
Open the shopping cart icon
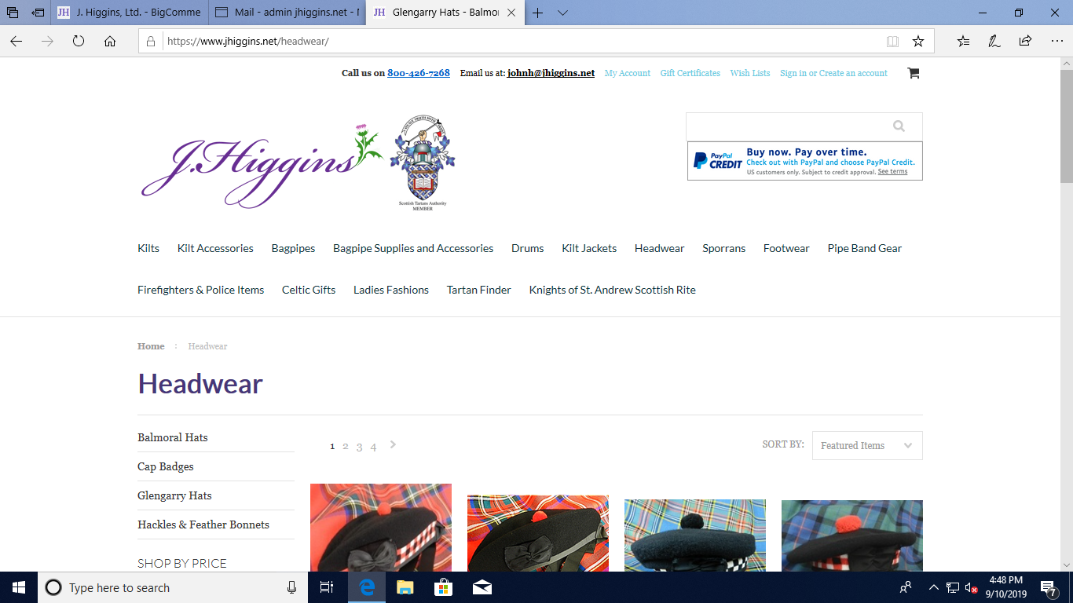point(913,73)
